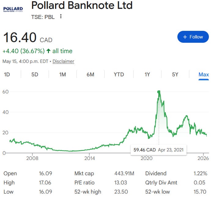The image size is (215, 200).
Task: Click the plus Follow button
Action: coord(193,37)
